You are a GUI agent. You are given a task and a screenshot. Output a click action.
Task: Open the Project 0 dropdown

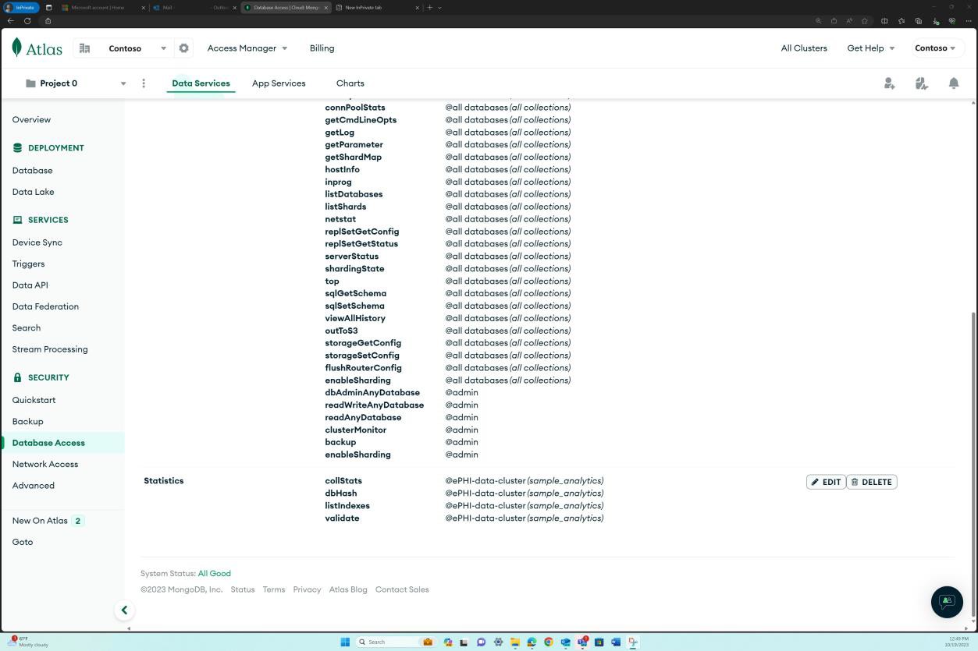[123, 83]
